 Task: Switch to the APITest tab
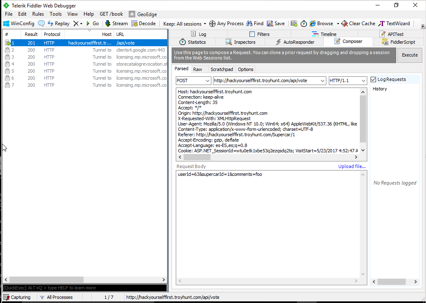(392, 34)
